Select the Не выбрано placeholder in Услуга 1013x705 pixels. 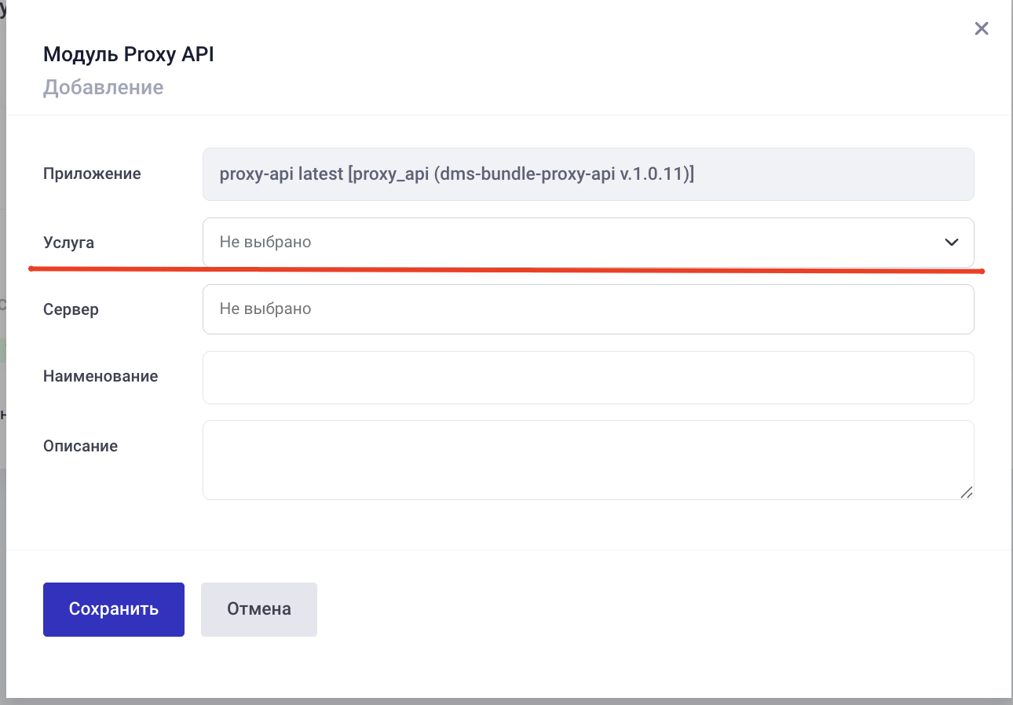click(265, 243)
